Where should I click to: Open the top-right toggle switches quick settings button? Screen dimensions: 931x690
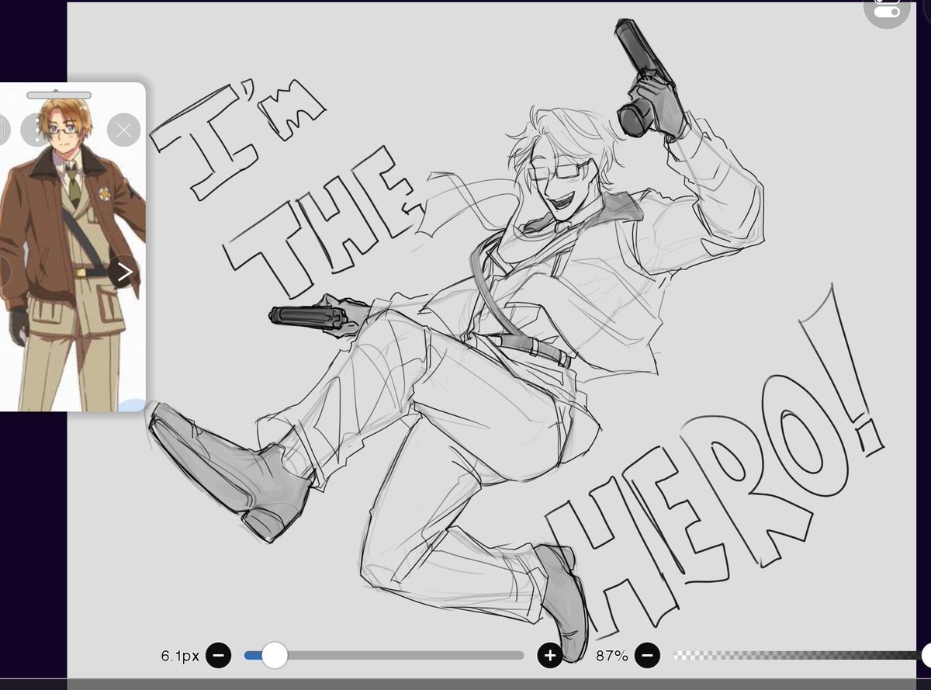tap(887, 9)
